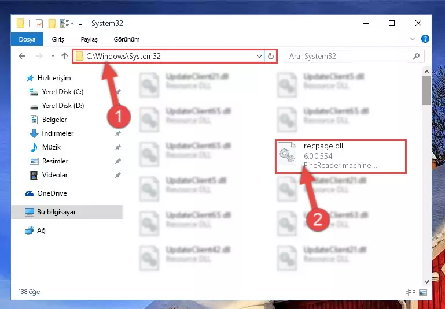Expand address bar history dropdown
Viewport: 445px width, 309px height.
click(x=259, y=57)
